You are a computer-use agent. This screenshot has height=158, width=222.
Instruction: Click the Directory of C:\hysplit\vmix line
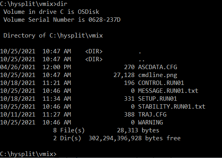coord(53,36)
